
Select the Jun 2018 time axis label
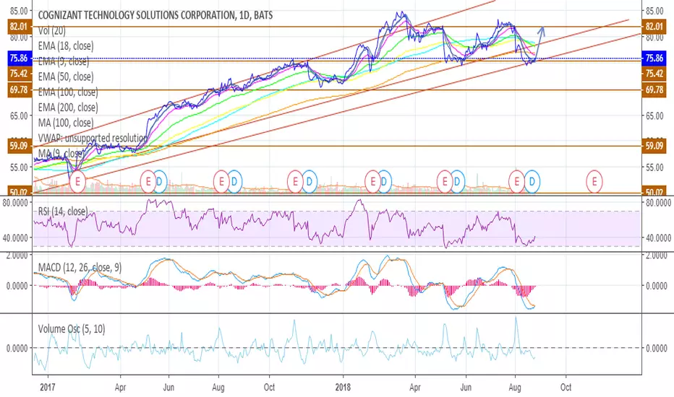click(466, 387)
